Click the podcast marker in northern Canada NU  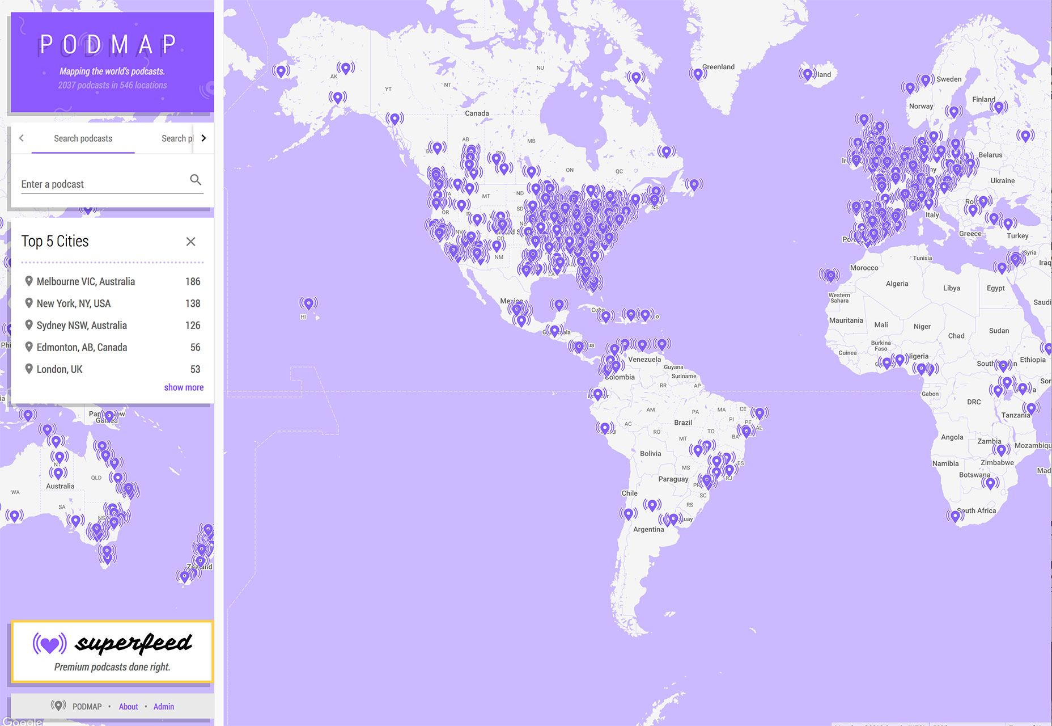[x=636, y=77]
